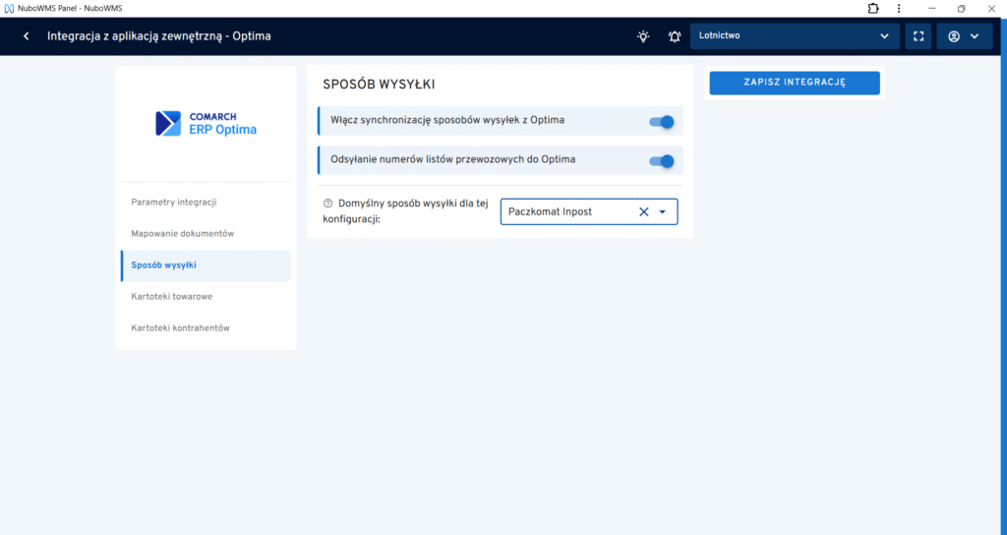This screenshot has height=535, width=1007.
Task: Click the Zapisz integrację button
Action: 795,83
